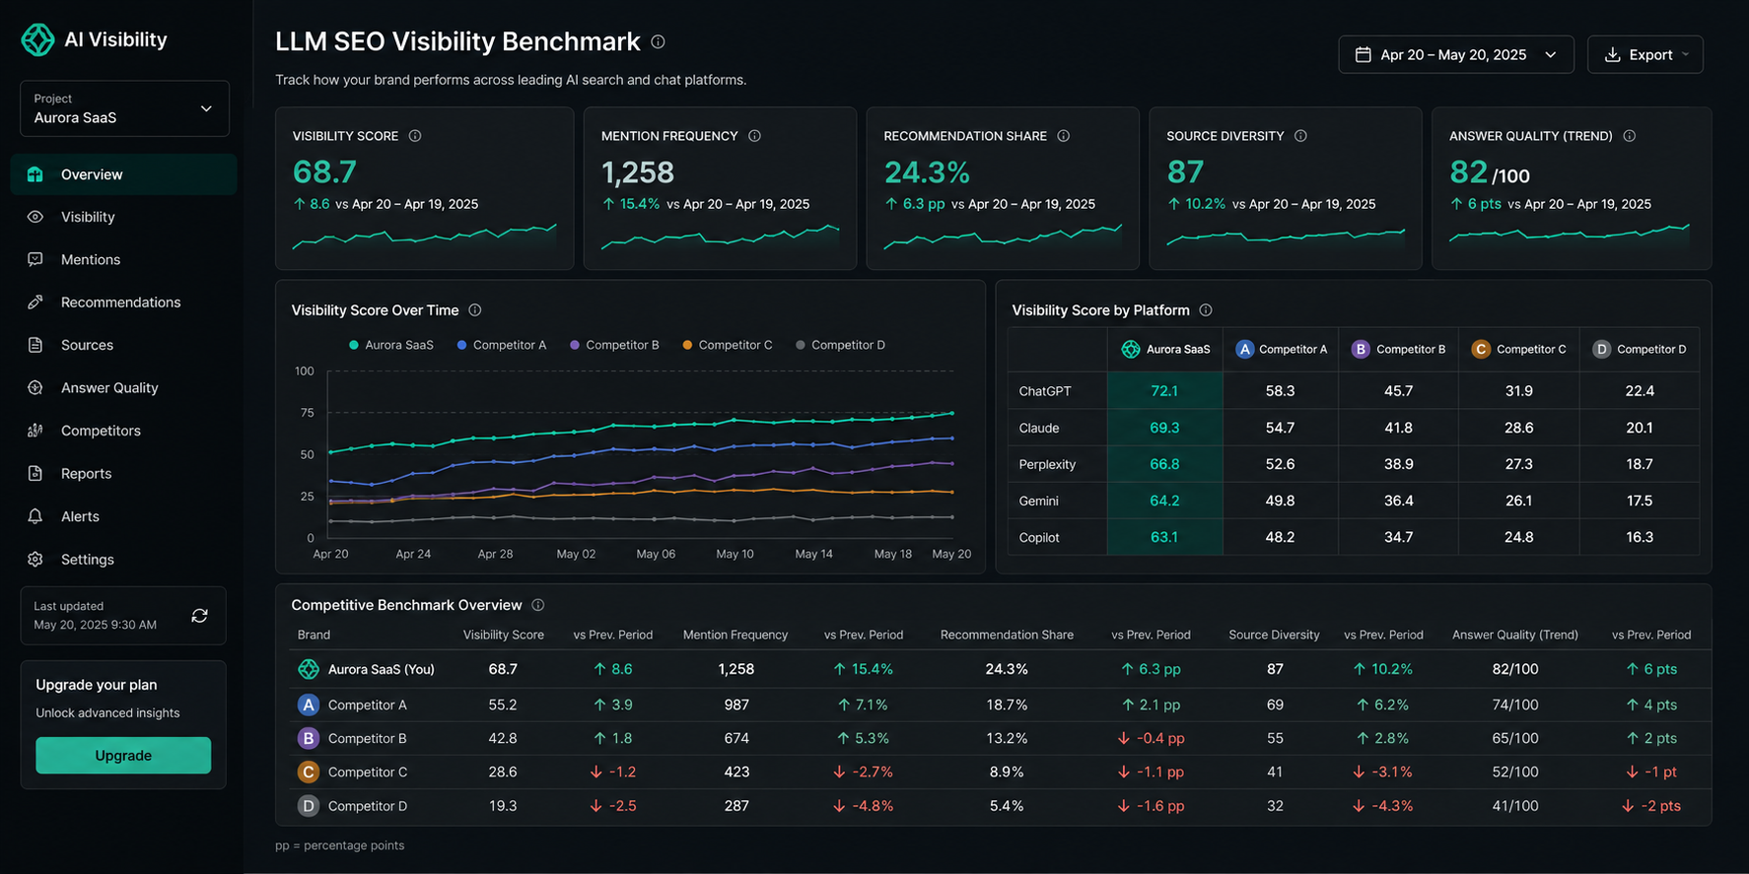Click Claude Aurora SaaS cell 69.3
Viewport: 1749px width, 874px height.
click(1164, 428)
